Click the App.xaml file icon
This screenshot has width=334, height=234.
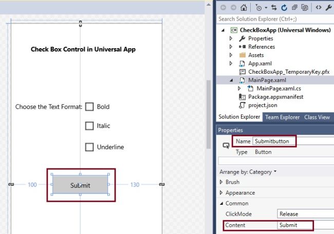(242, 63)
